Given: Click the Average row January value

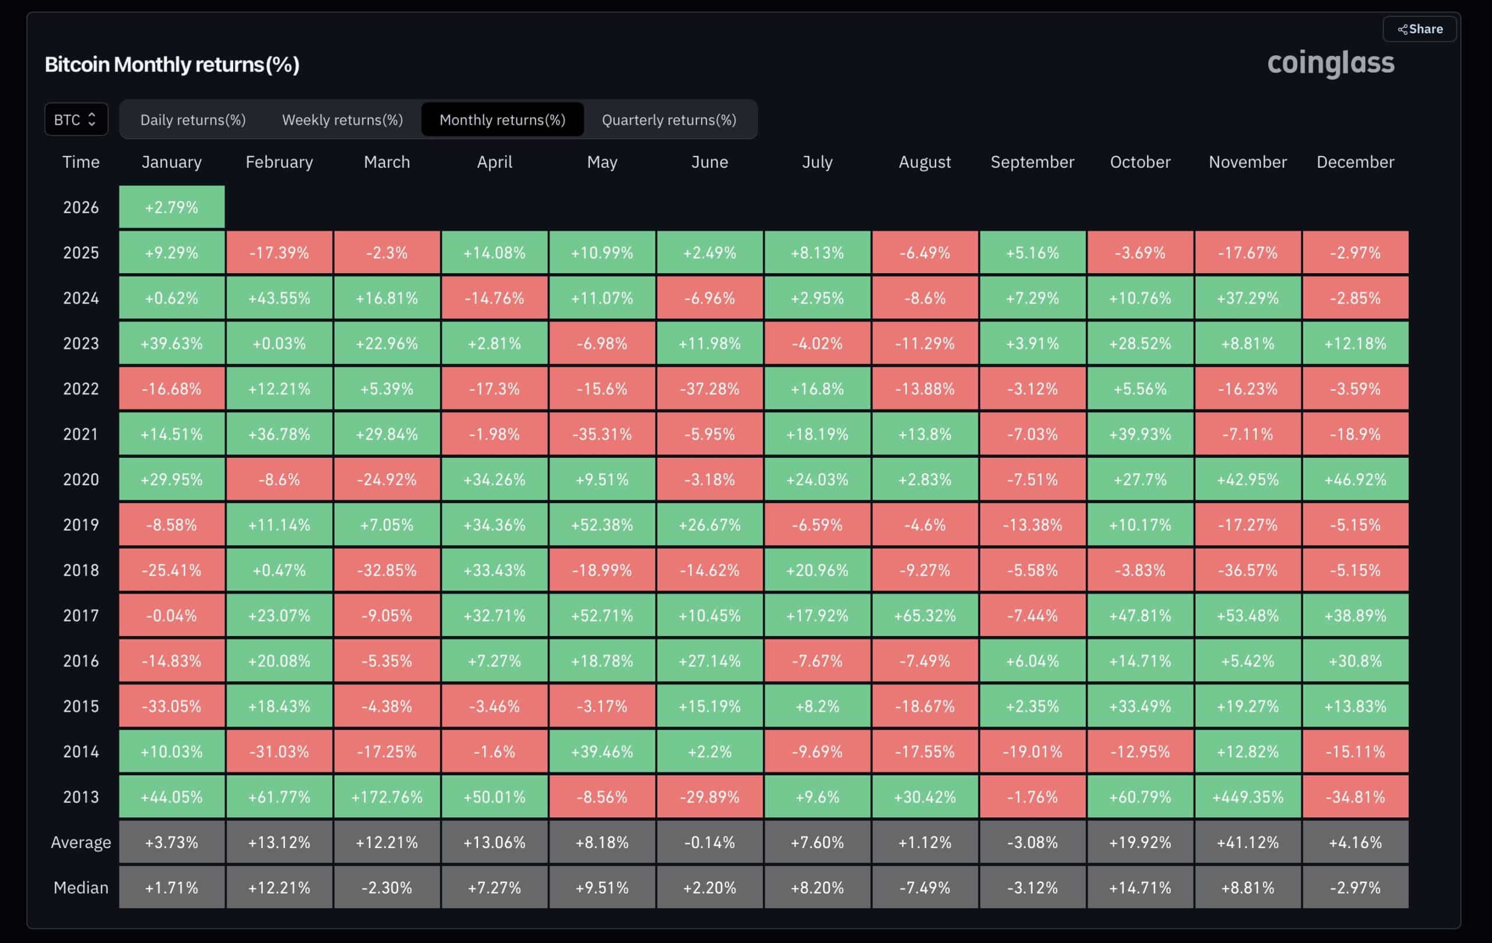Looking at the screenshot, I should pyautogui.click(x=171, y=842).
